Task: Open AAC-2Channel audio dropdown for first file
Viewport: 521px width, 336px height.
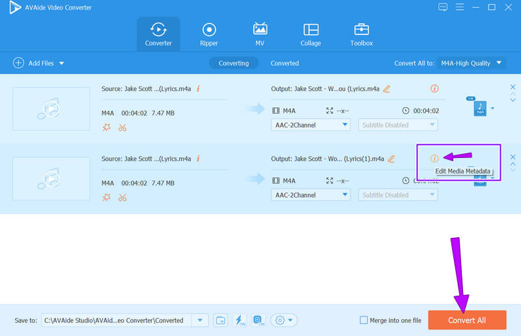Action: [311, 125]
